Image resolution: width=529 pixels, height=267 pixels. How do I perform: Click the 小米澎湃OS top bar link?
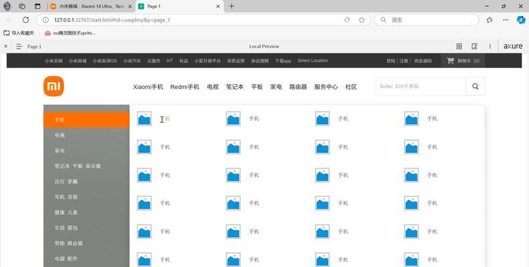(x=104, y=61)
